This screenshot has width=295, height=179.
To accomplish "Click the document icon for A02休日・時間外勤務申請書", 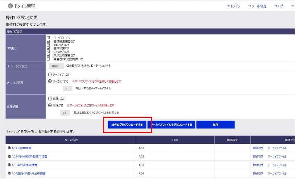I will pos(9,157).
